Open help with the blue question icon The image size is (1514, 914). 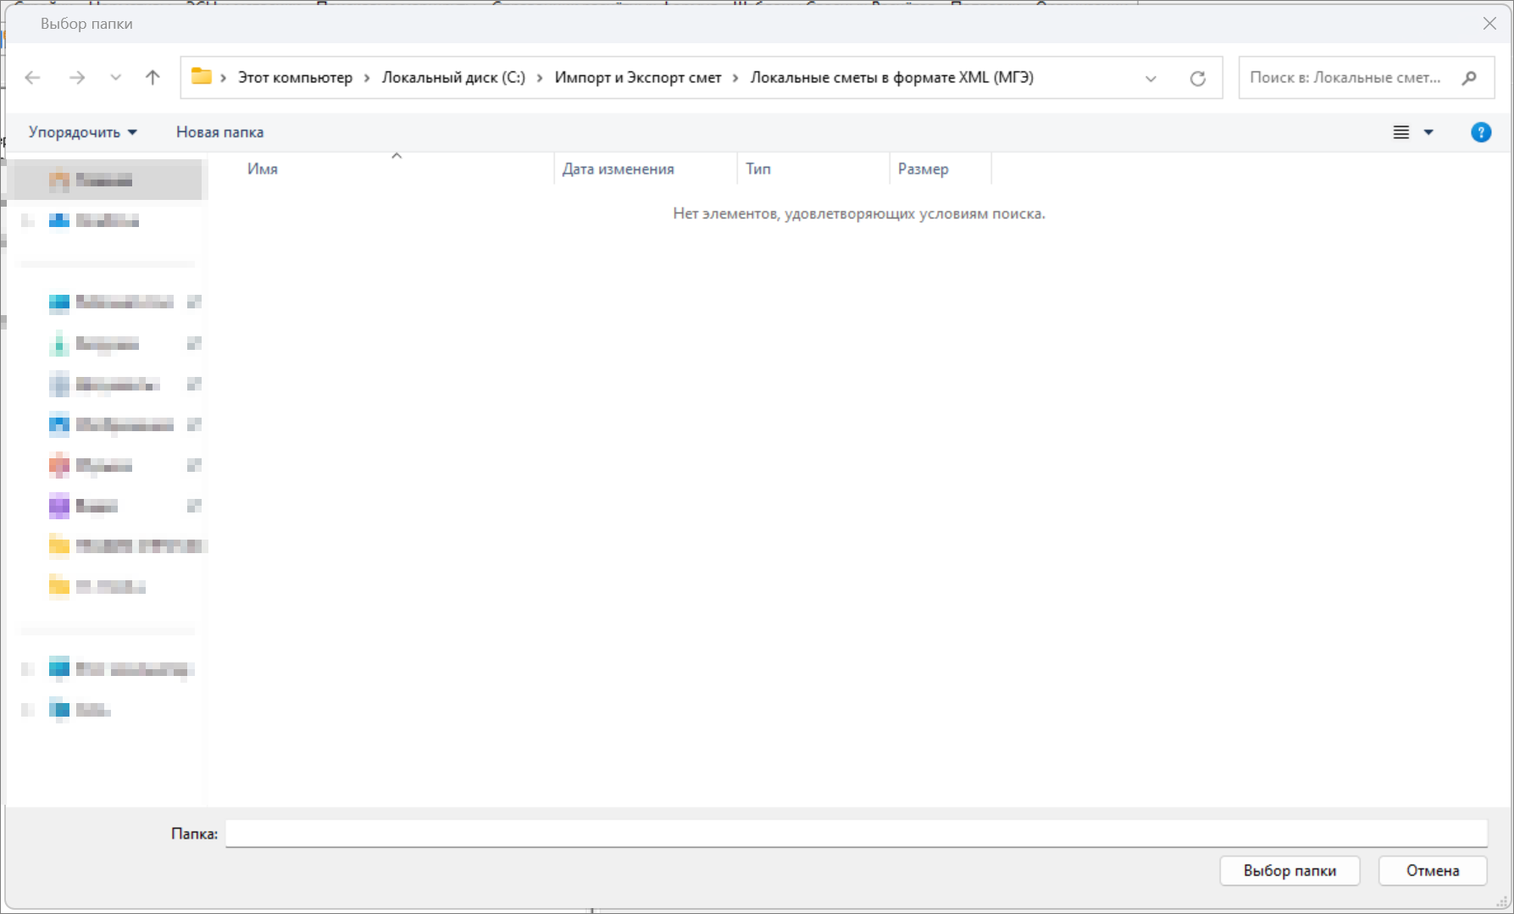[1480, 132]
